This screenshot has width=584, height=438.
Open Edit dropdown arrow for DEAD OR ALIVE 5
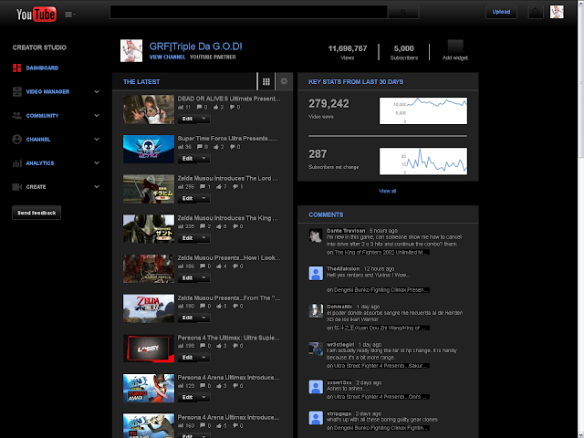[203, 119]
